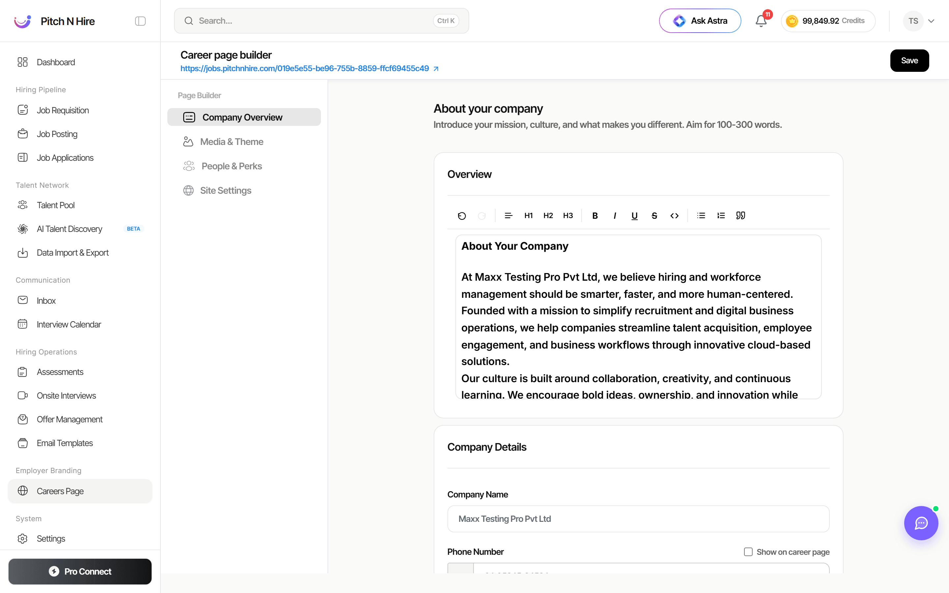Screen dimensions: 949x593
Task: Click the Ctrl K shortcut hint
Action: (446, 21)
